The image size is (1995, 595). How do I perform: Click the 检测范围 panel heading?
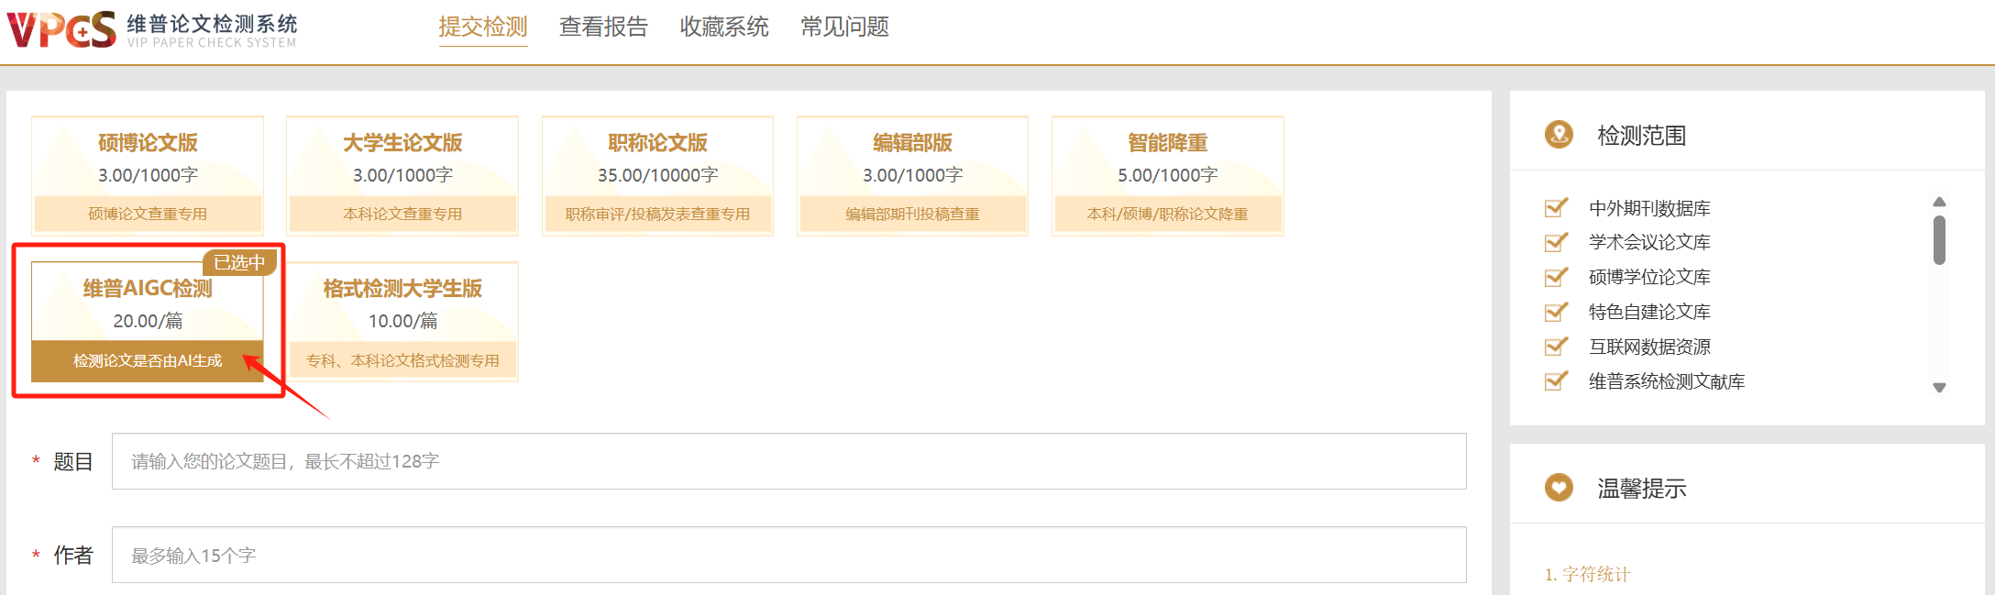pos(1641,136)
